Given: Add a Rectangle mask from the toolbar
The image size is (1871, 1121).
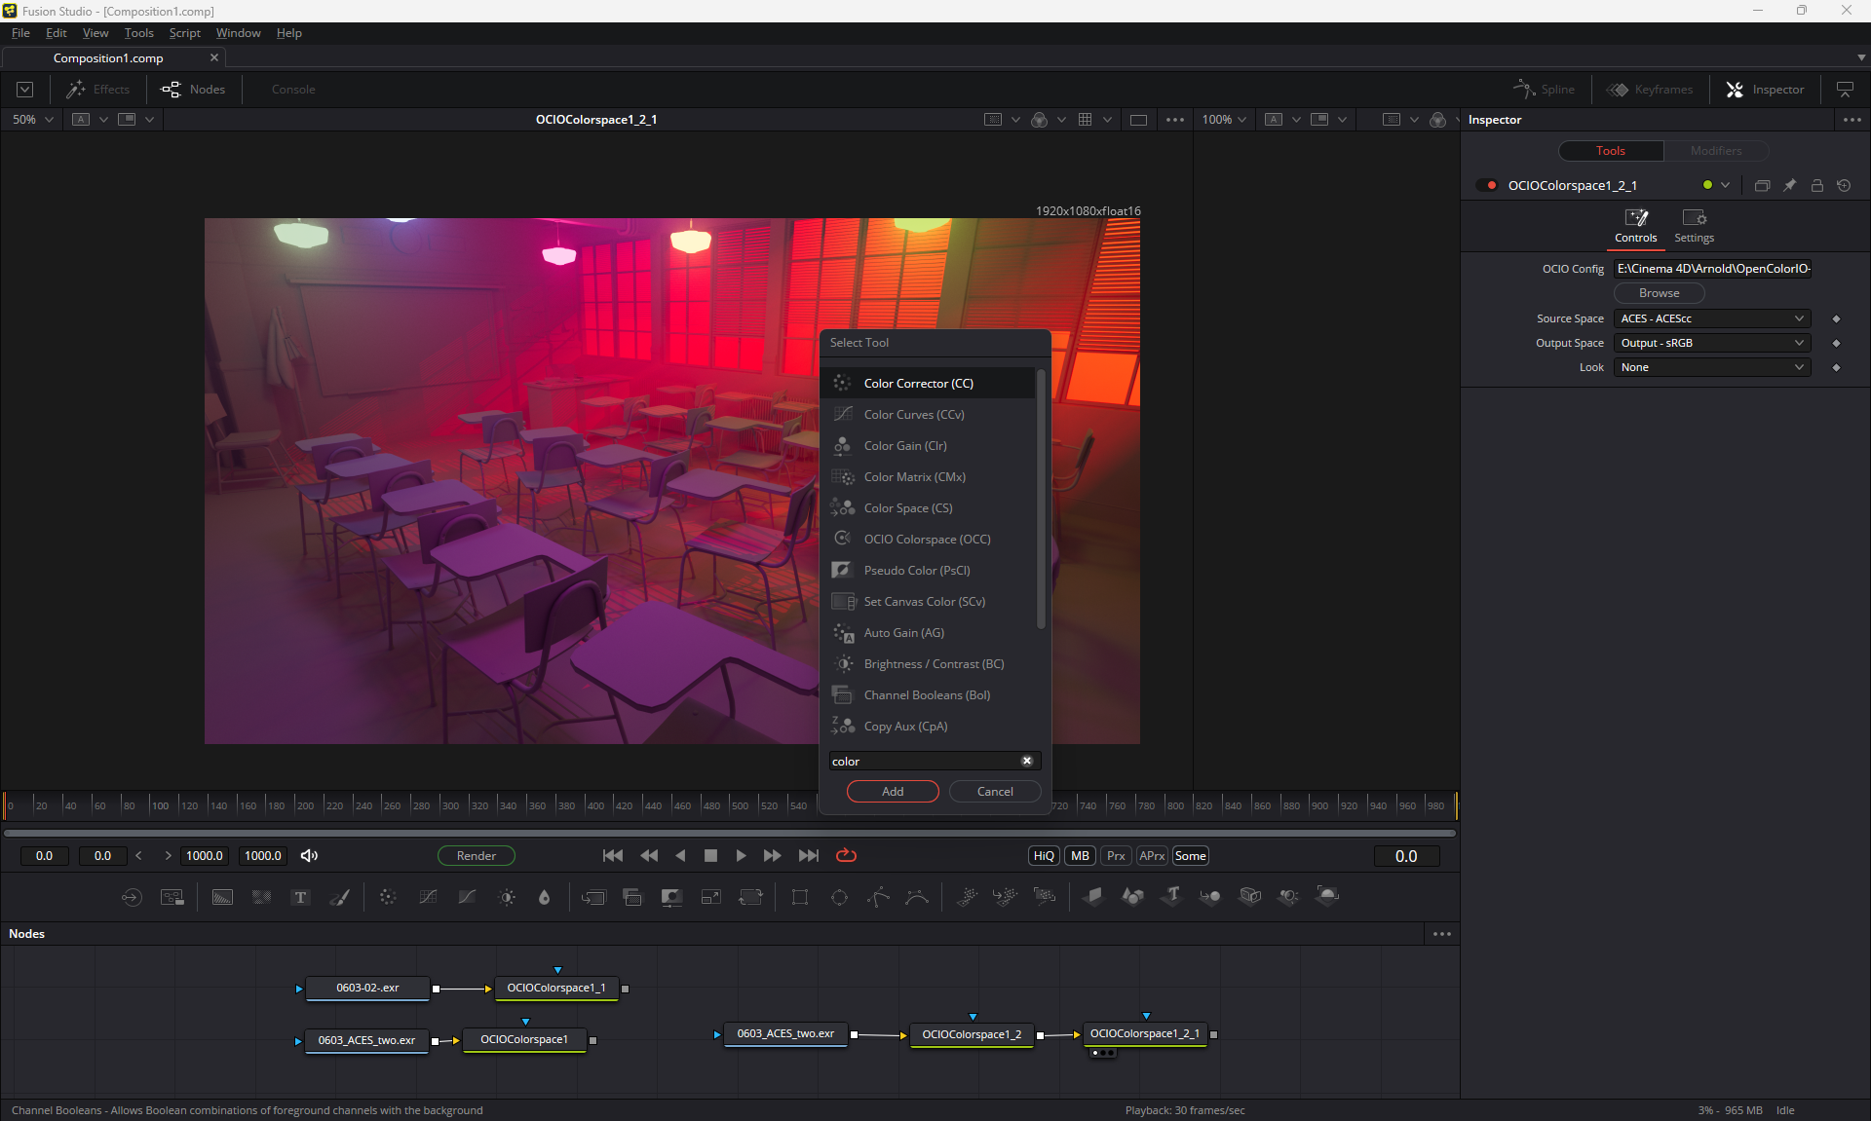Looking at the screenshot, I should tap(799, 897).
